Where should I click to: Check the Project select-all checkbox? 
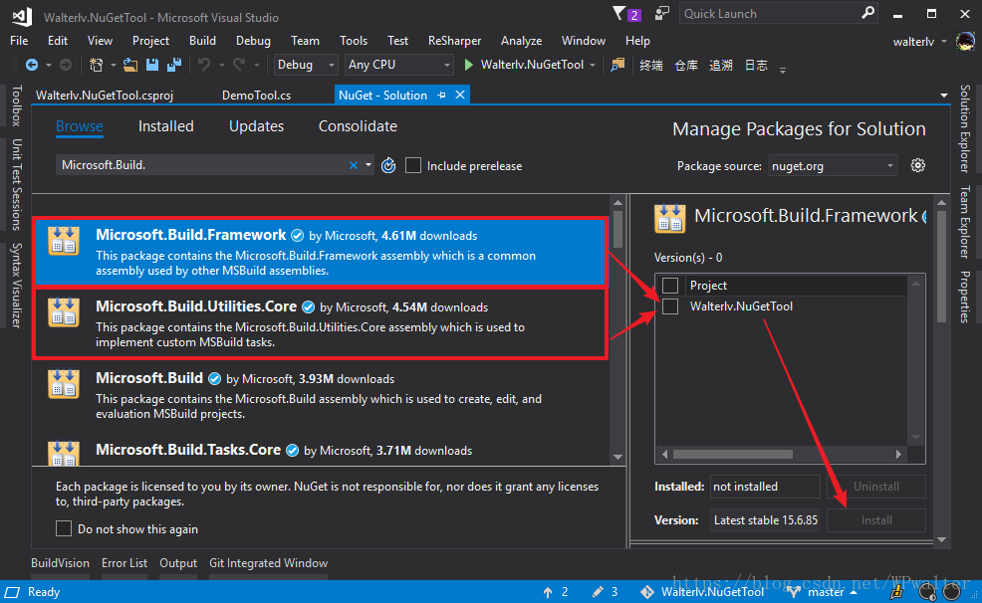[670, 286]
